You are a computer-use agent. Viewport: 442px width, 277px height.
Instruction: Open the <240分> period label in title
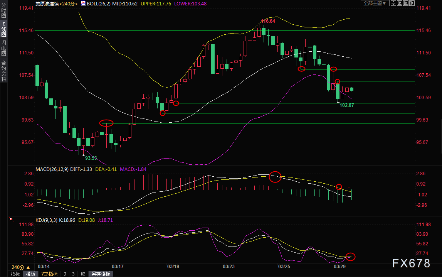click(69, 4)
